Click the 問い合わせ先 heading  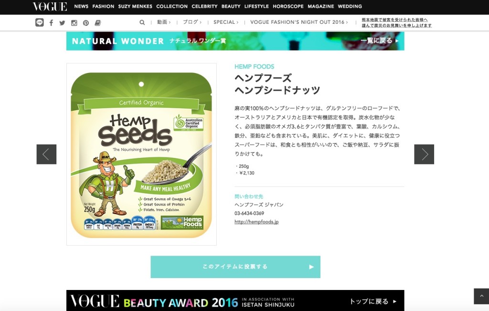[248, 197]
